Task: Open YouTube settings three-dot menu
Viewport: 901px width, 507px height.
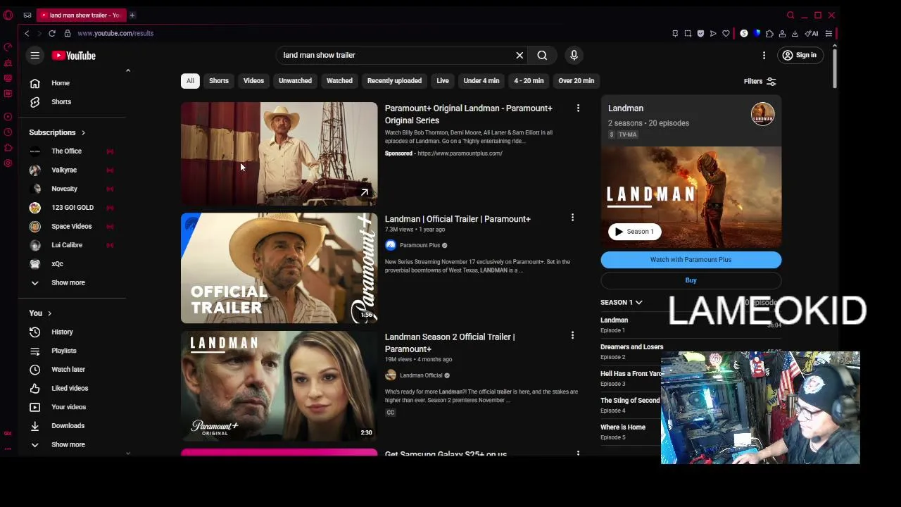Action: (x=764, y=55)
